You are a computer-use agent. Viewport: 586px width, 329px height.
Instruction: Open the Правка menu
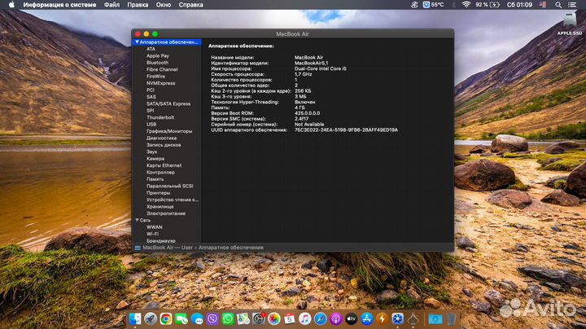[x=138, y=5]
